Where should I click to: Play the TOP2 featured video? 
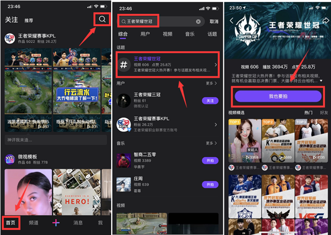point(278,140)
